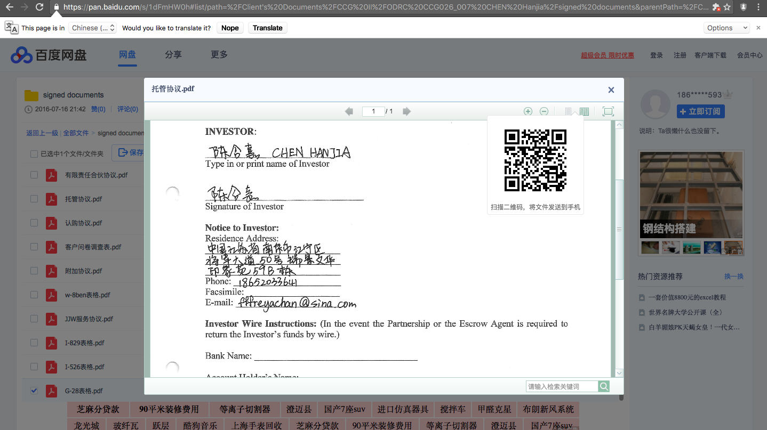Decline translation with the Nope button
Viewport: 767px width, 430px height.
point(230,28)
